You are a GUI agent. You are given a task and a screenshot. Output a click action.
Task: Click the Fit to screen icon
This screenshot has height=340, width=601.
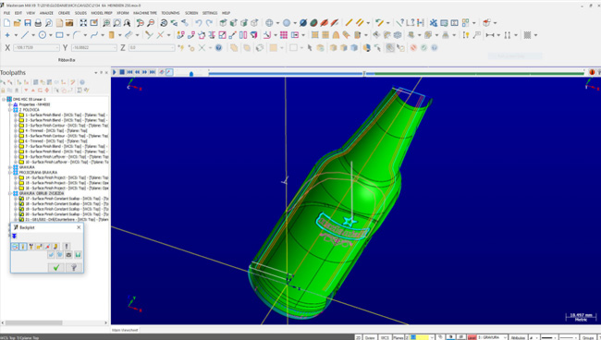[x=83, y=23]
